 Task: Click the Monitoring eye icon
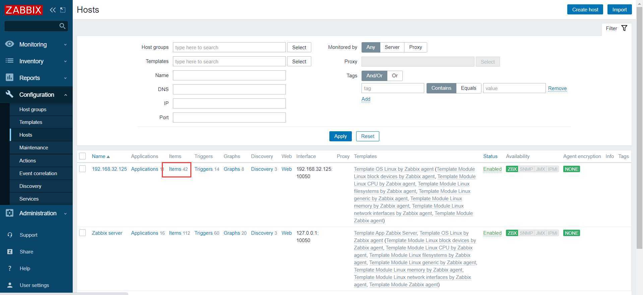pos(10,44)
